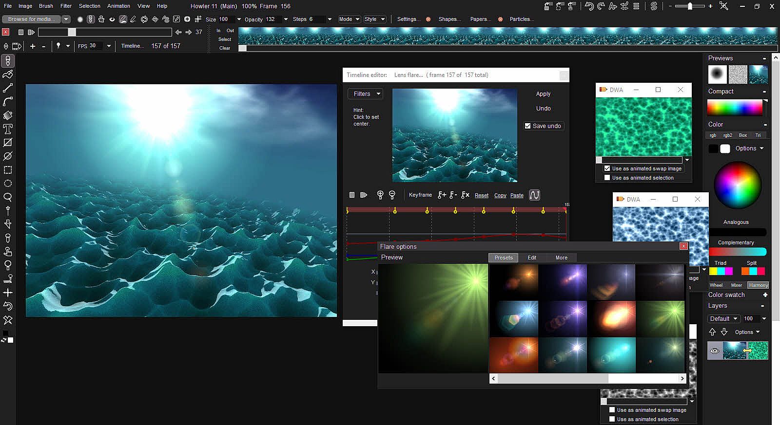
Task: Move layer up with the up arrow
Action: [712, 332]
